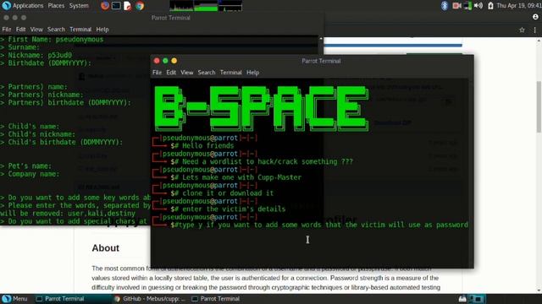
Task: Open View menu in front Parrot Terminal
Action: [186, 73]
